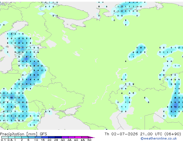Click the 20–25 mm dark blue legend segment
183x141 pixels.
tap(51, 137)
